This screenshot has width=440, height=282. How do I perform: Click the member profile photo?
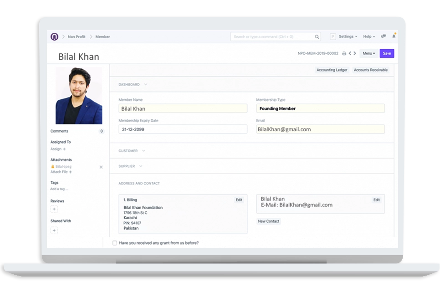pos(79,96)
